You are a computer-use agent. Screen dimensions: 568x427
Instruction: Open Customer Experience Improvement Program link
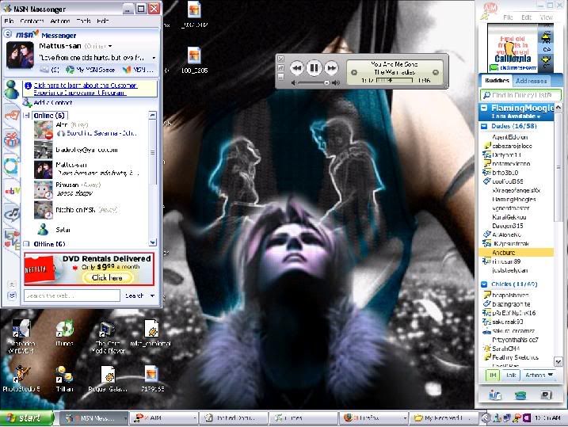pyautogui.click(x=85, y=89)
